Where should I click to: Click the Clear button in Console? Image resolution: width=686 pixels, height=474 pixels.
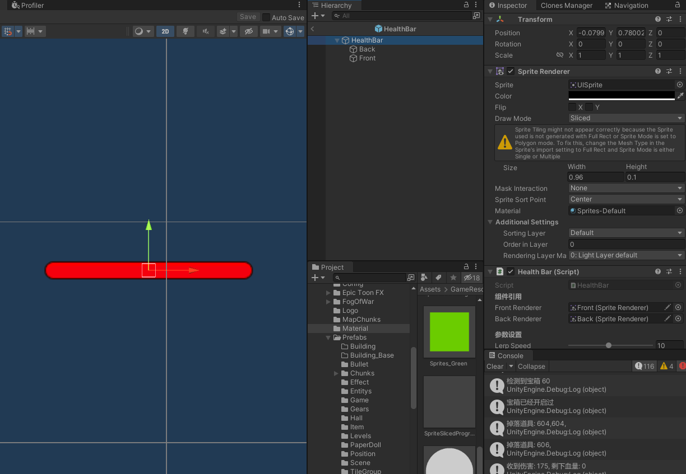click(x=495, y=367)
